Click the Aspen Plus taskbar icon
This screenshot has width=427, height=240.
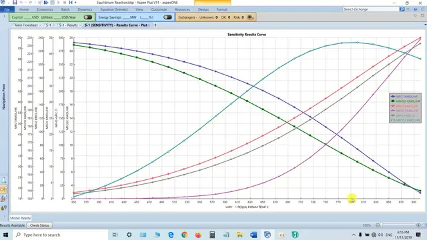tap(268, 235)
